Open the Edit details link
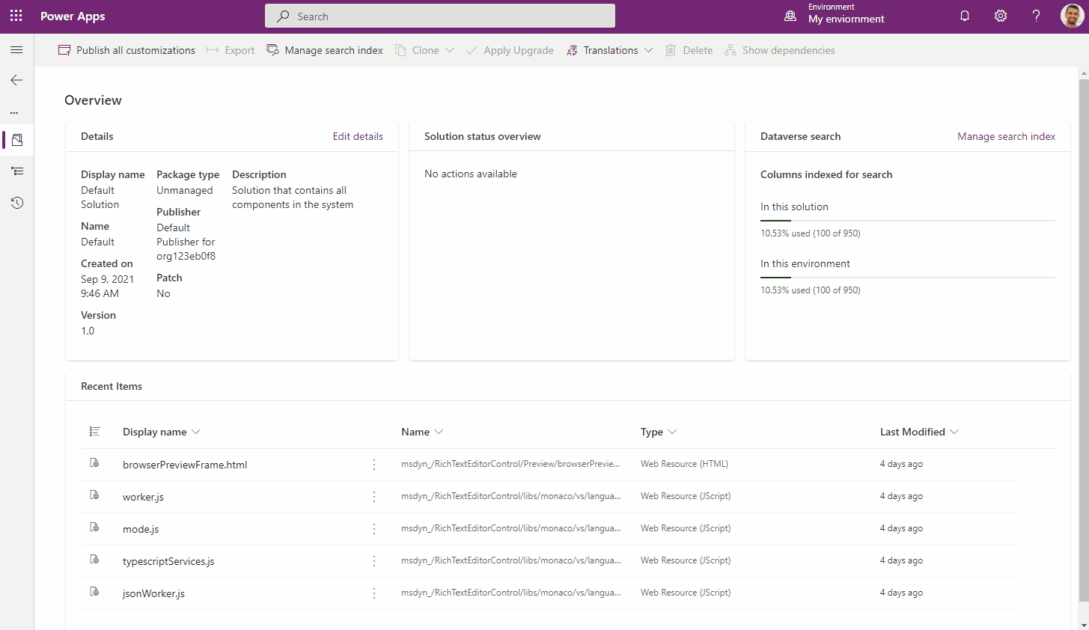Image resolution: width=1089 pixels, height=630 pixels. (x=358, y=136)
